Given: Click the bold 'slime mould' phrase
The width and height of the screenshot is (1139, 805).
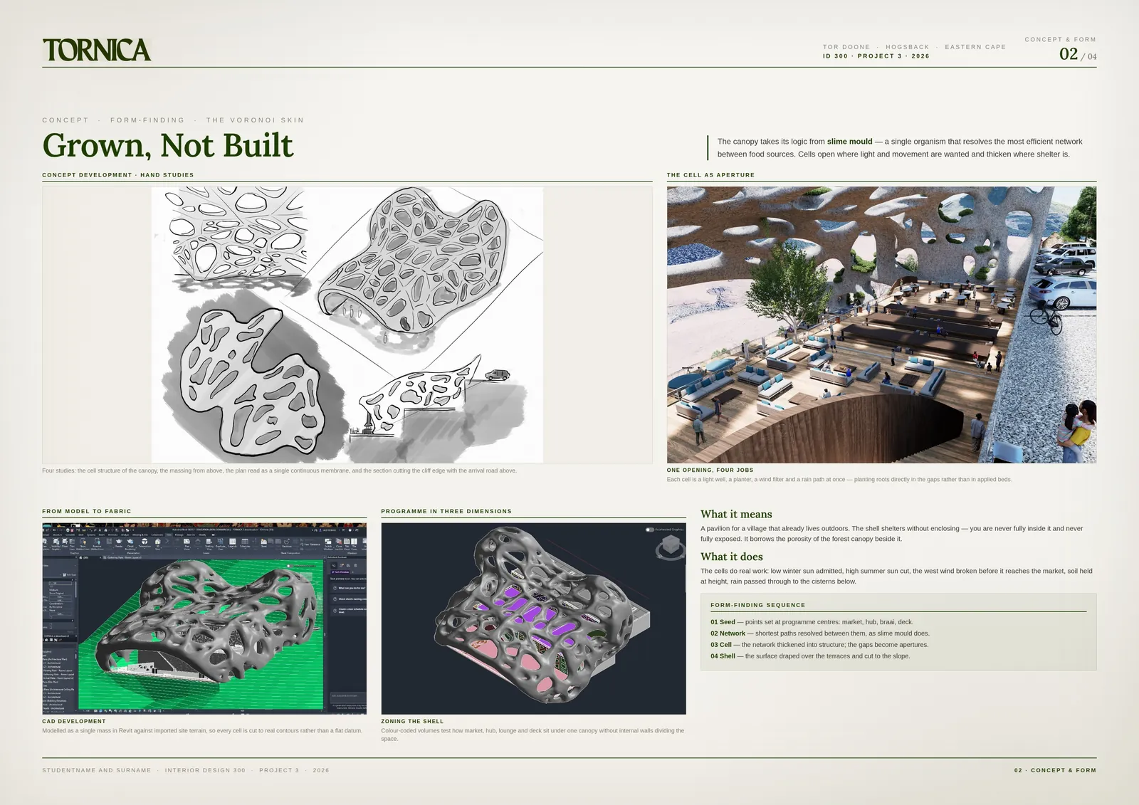Looking at the screenshot, I should pyautogui.click(x=849, y=142).
